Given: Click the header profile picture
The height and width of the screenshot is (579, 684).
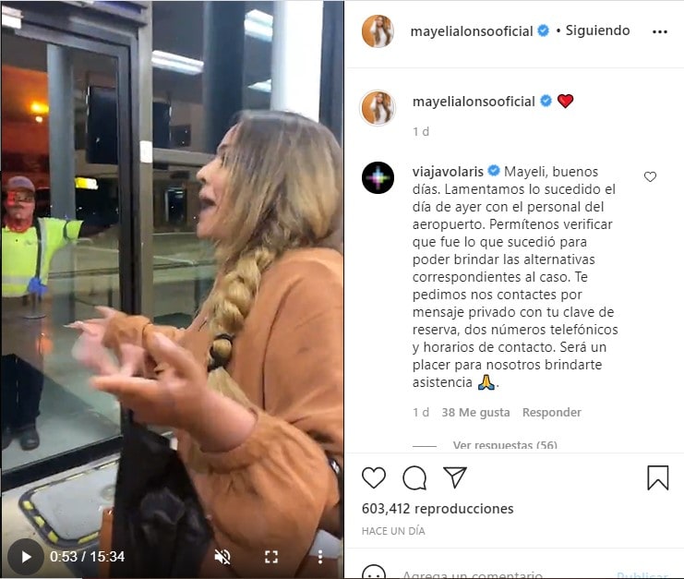Looking at the screenshot, I should [378, 31].
